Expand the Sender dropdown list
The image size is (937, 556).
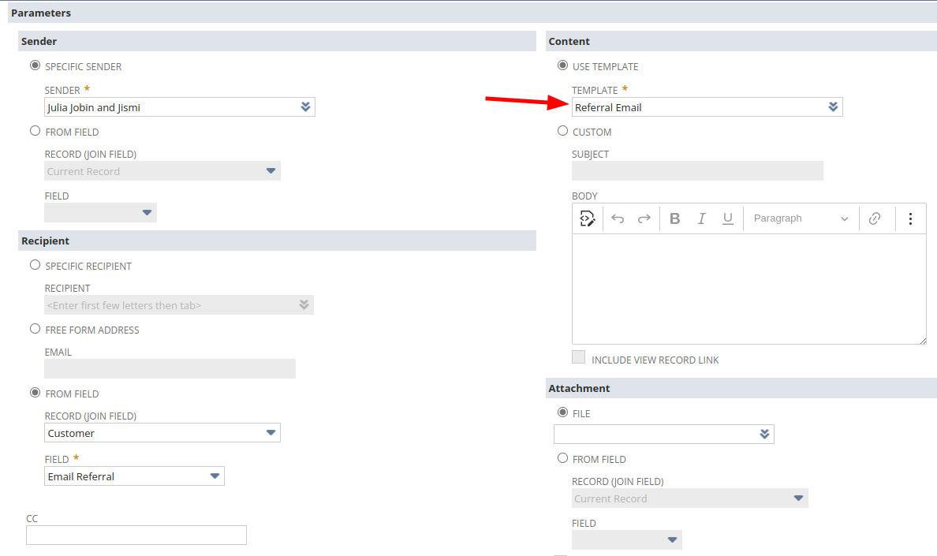coord(305,107)
